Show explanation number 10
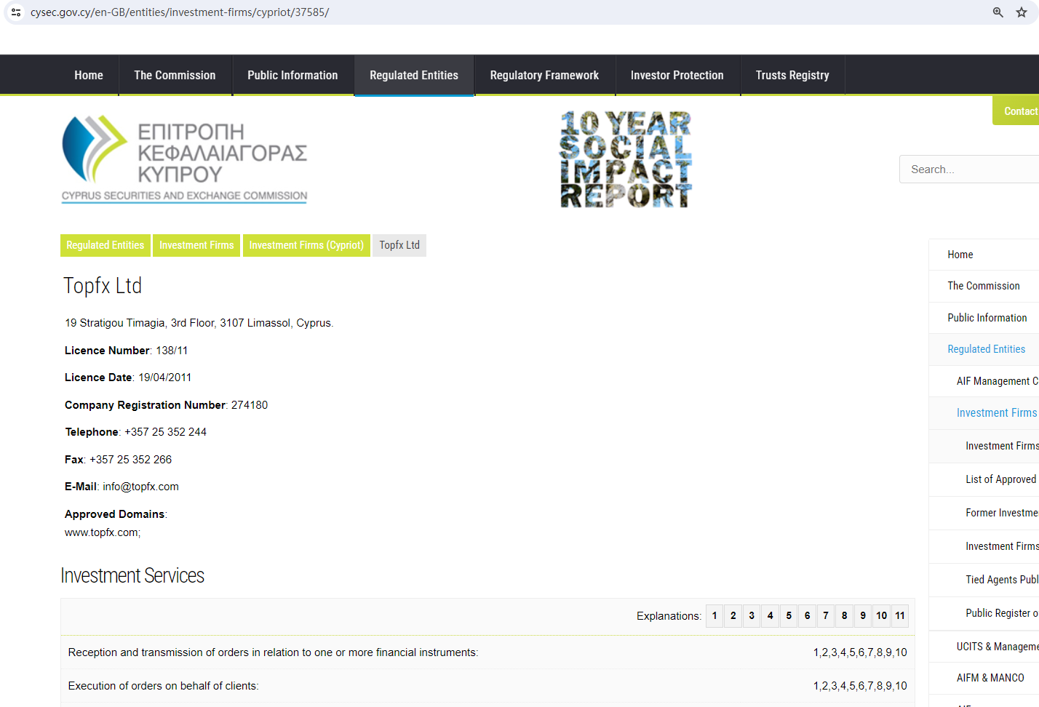The image size is (1039, 707). point(882,616)
